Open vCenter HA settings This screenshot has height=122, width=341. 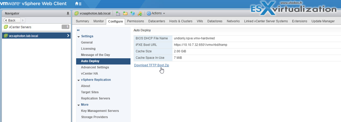[x=89, y=74]
